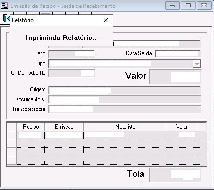Focus the Data Saída field
214x190 pixels.
tap(178, 54)
